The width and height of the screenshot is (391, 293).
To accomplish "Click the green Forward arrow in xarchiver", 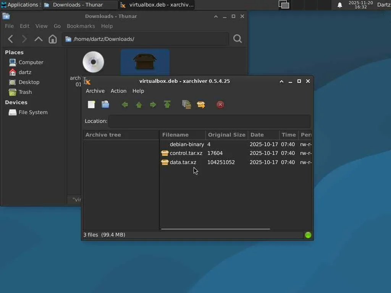I will (x=153, y=105).
